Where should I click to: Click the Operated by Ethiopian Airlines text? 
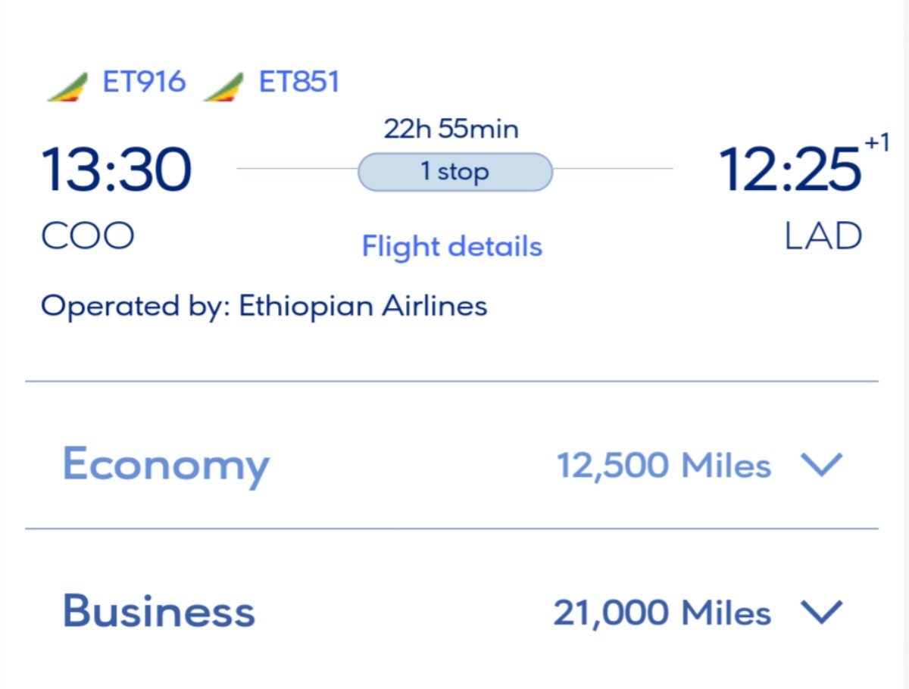coord(264,306)
